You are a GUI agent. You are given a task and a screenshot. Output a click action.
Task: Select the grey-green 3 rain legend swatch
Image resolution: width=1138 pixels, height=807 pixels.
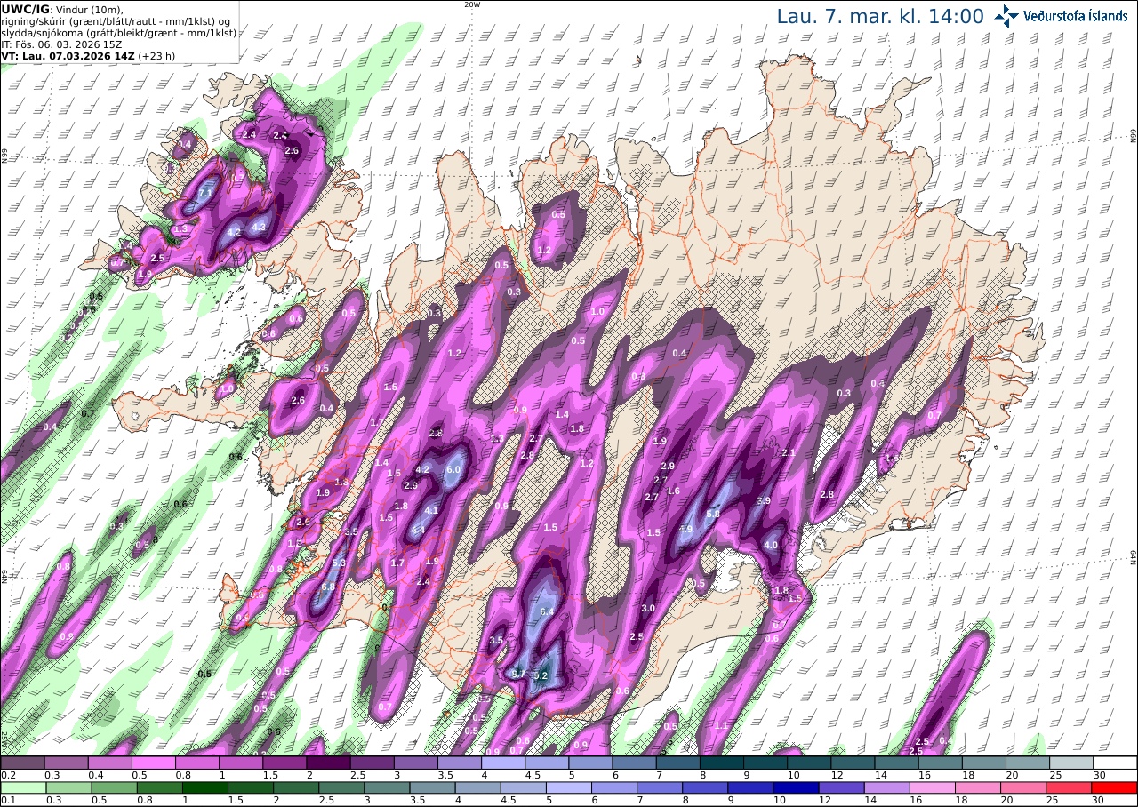(387, 787)
